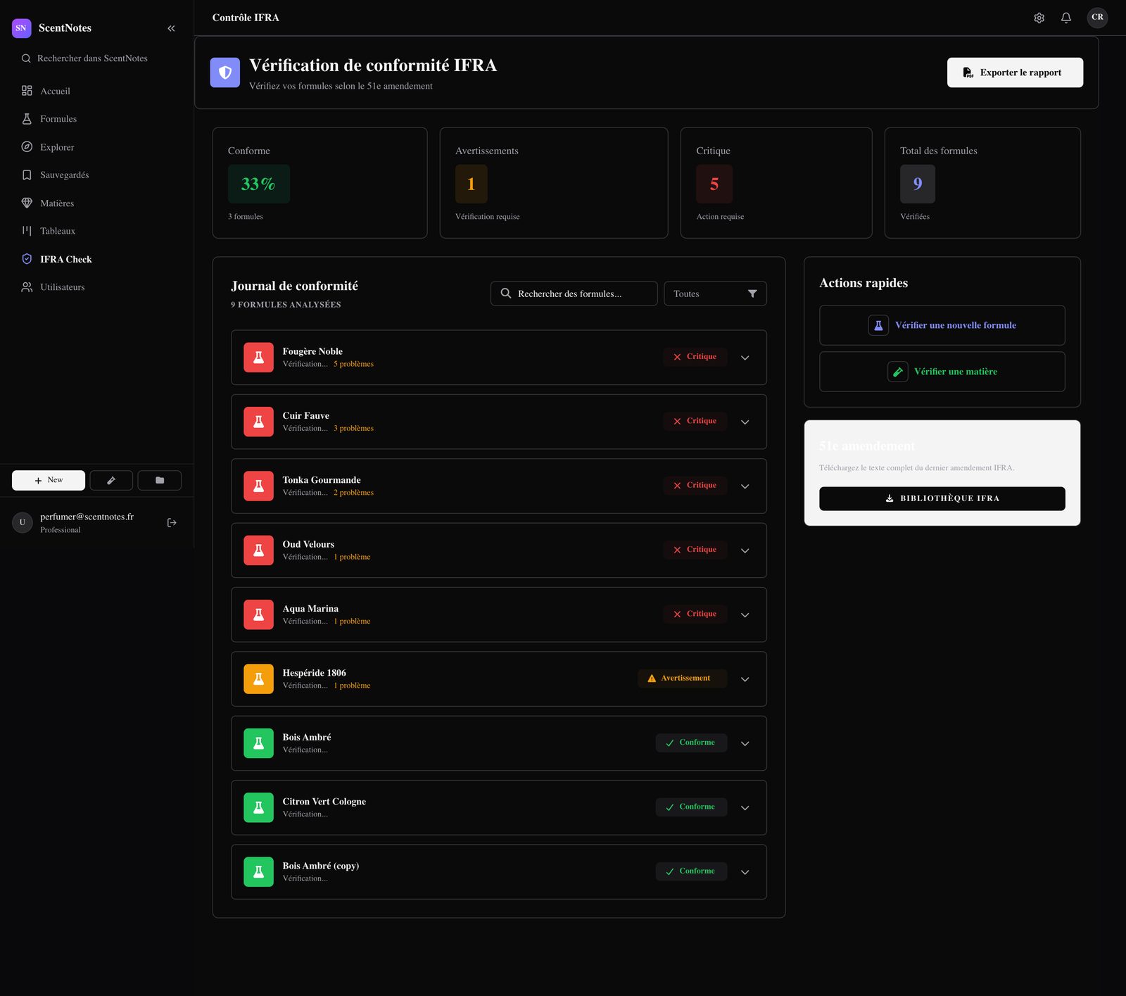This screenshot has height=996, width=1126.
Task: Click the U avatar in sidebar footer
Action: pos(23,522)
